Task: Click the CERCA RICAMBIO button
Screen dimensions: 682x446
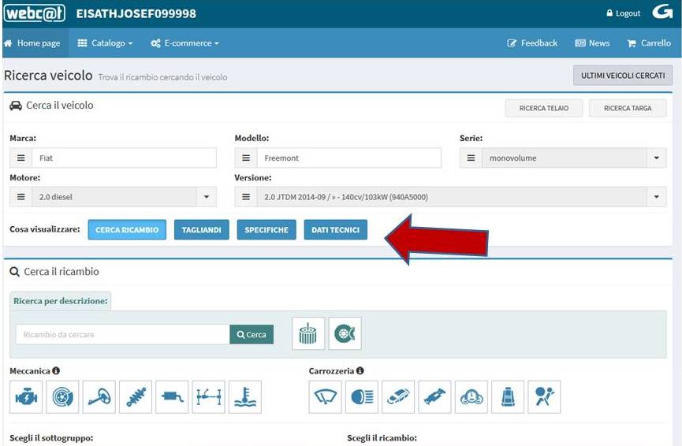Action: coord(127,230)
